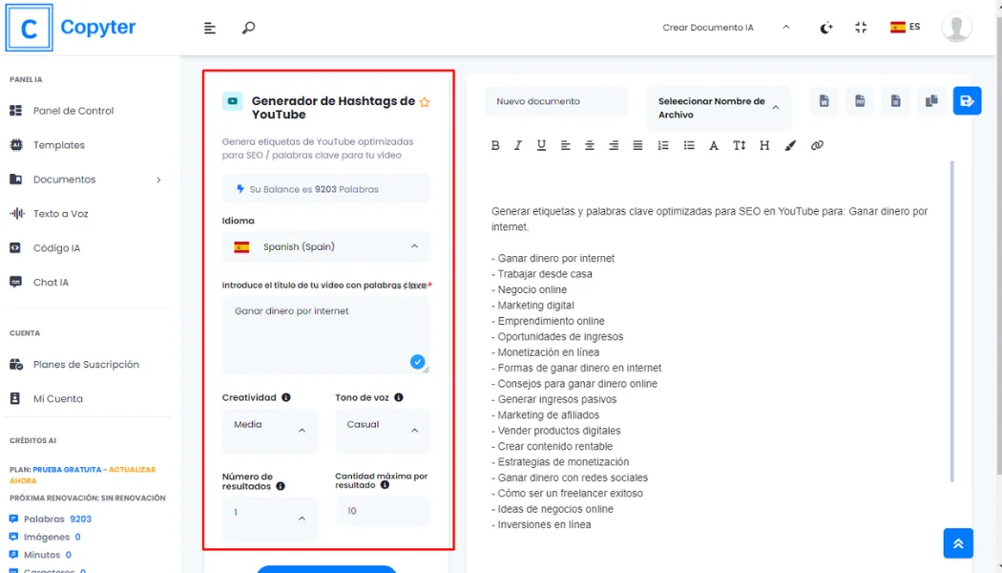Exit fullscreen with the compress icon
Image resolution: width=1002 pixels, height=573 pixels.
[861, 28]
